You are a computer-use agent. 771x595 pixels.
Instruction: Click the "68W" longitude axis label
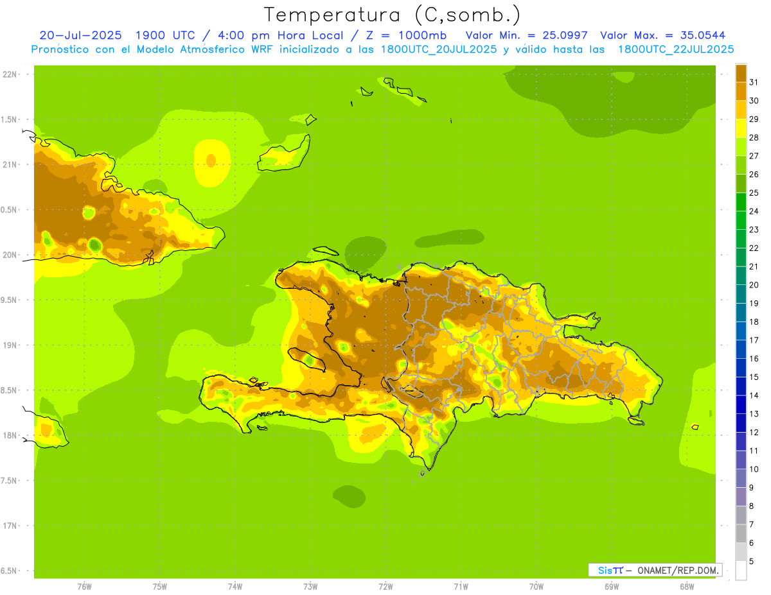[687, 587]
